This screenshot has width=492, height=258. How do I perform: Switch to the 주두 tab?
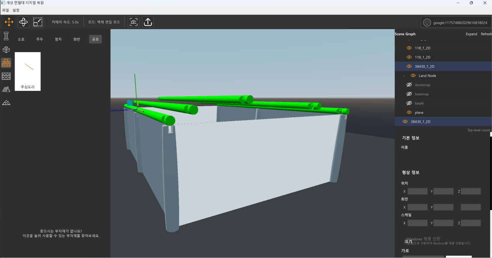pos(40,39)
